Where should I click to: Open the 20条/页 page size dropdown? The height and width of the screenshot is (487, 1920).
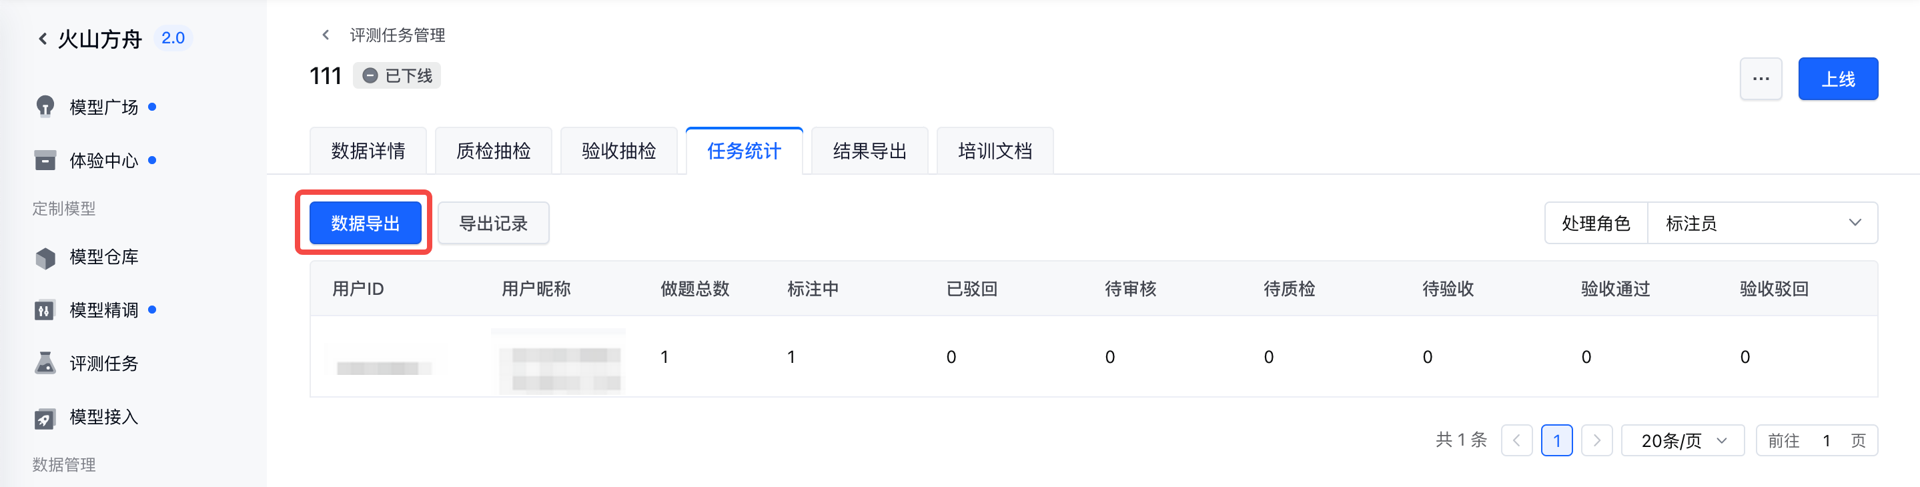(x=1683, y=441)
